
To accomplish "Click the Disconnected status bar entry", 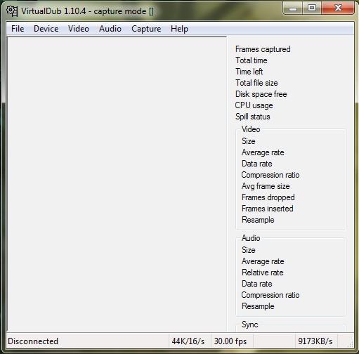I will [33, 341].
